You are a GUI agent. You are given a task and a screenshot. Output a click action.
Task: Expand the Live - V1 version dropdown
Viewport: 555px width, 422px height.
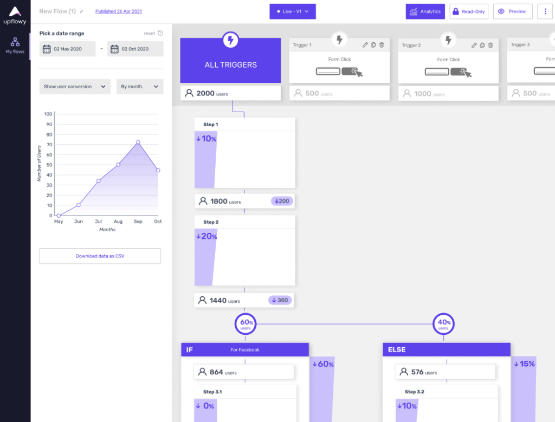pos(293,11)
